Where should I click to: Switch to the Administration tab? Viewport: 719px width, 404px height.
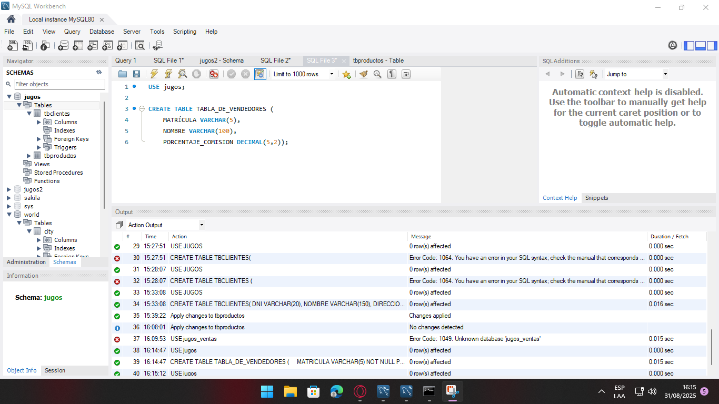click(26, 262)
